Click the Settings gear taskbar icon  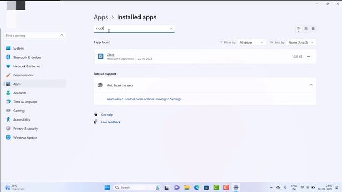(x=236, y=187)
